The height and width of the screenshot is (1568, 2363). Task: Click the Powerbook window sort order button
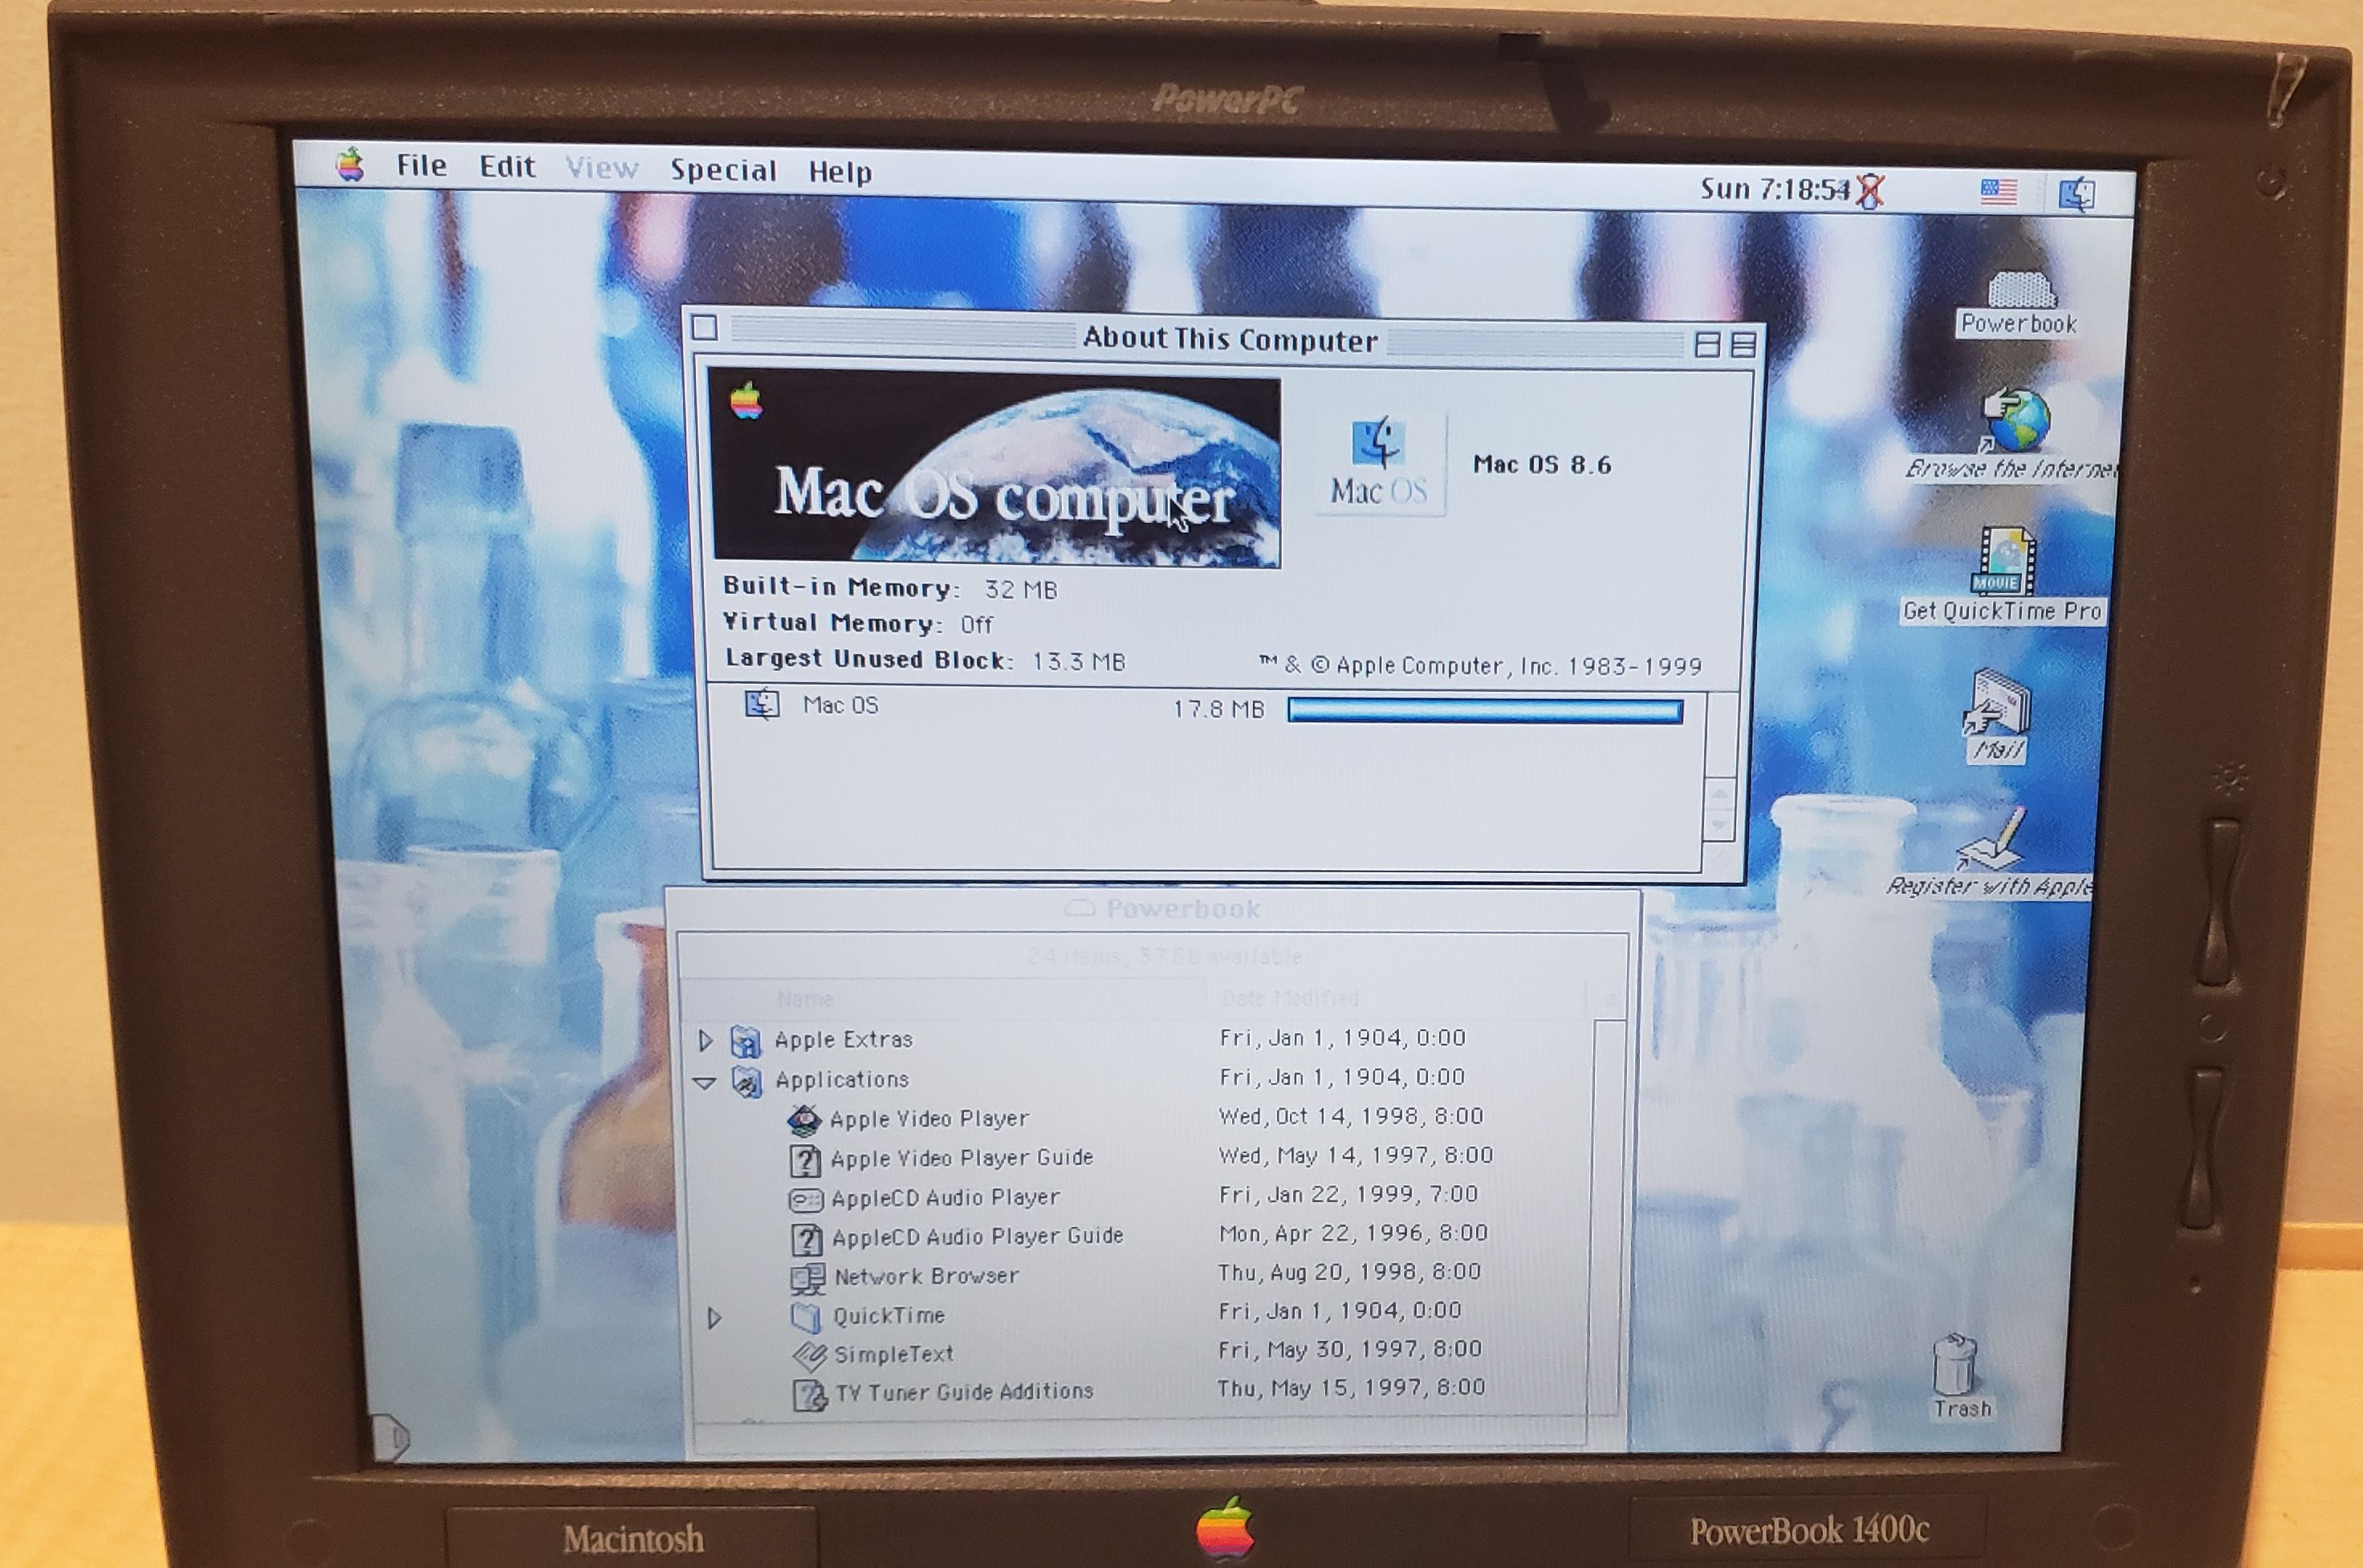[x=1610, y=999]
